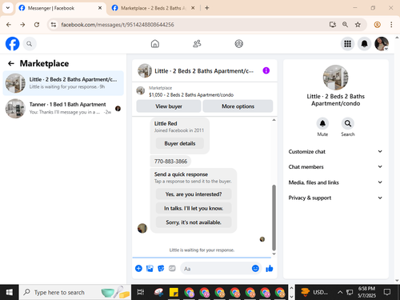Send quick reply 'Sorry, it's not available.'
The width and height of the screenshot is (400, 300).
pos(194,222)
